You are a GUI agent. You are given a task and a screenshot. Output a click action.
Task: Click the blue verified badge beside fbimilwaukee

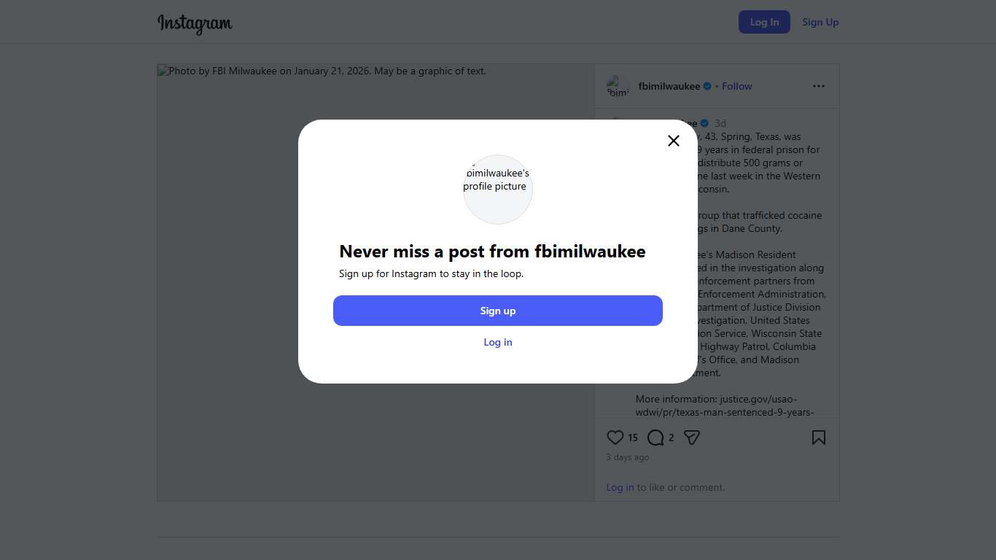707,86
